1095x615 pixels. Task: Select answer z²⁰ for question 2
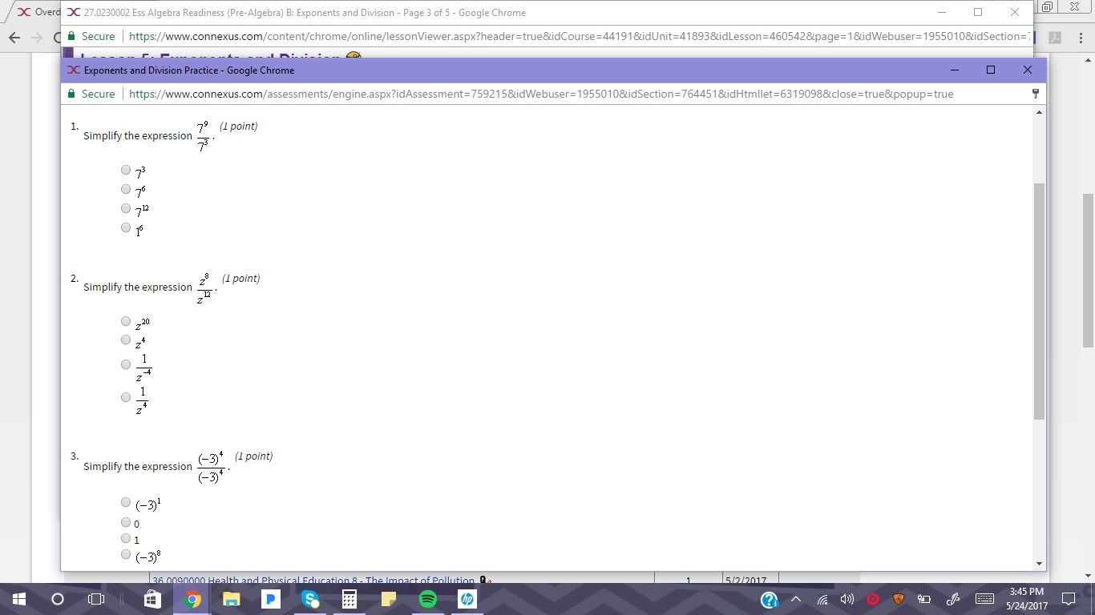click(126, 321)
